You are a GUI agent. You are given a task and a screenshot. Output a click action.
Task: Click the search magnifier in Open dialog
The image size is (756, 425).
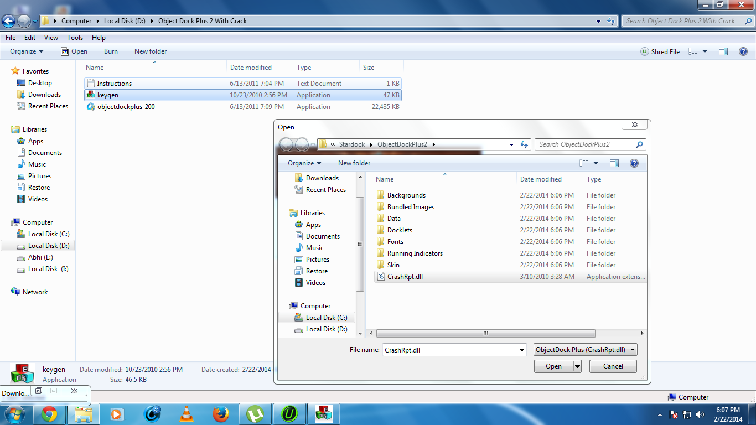(640, 144)
